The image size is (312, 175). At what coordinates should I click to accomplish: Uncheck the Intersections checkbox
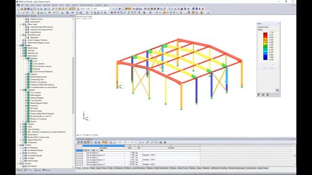[x=26, y=21]
